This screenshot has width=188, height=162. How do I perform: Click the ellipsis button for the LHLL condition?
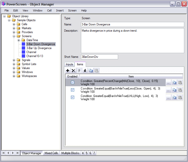tap(168, 98)
